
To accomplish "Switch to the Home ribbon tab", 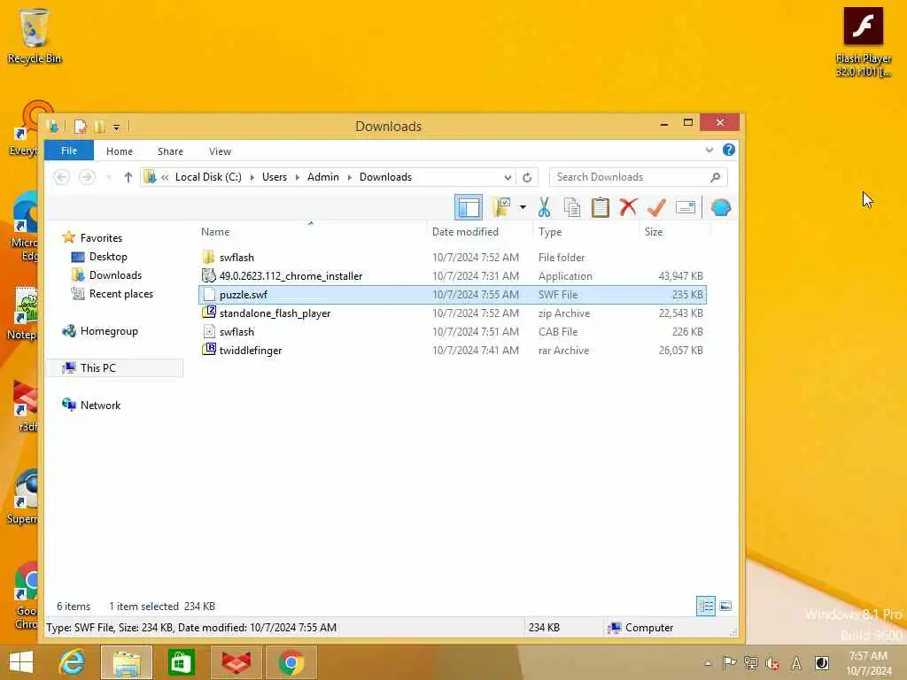I will click(x=120, y=151).
